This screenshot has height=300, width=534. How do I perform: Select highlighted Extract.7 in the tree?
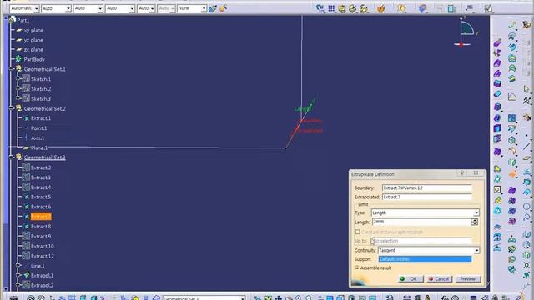(x=41, y=217)
